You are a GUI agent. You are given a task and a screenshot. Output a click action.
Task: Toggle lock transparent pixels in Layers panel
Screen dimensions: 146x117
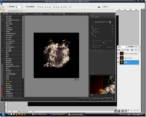point(122,50)
